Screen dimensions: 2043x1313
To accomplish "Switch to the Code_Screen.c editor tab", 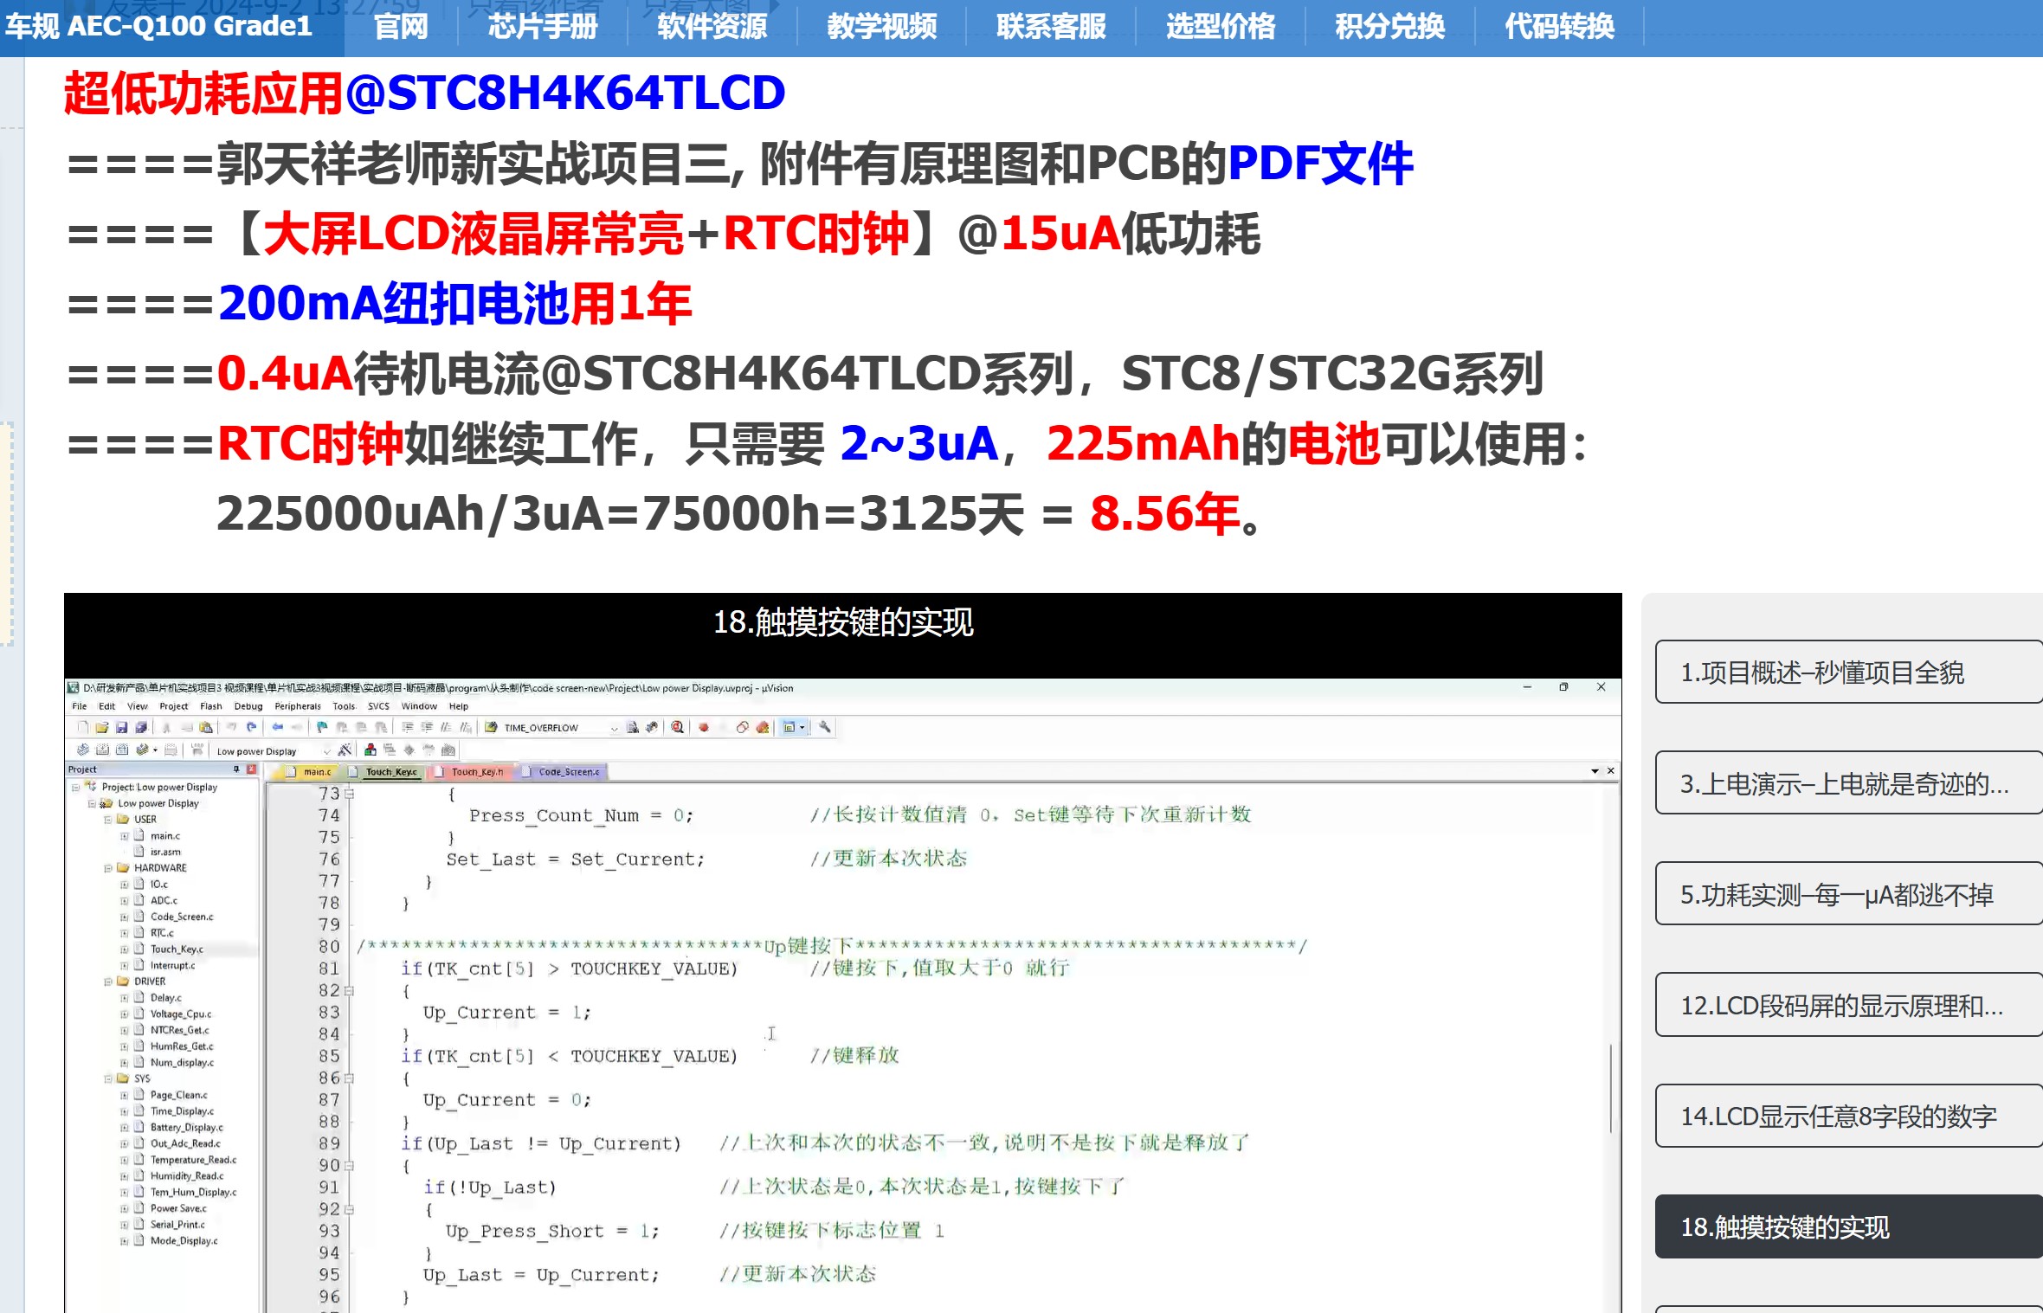I will pyautogui.click(x=563, y=771).
